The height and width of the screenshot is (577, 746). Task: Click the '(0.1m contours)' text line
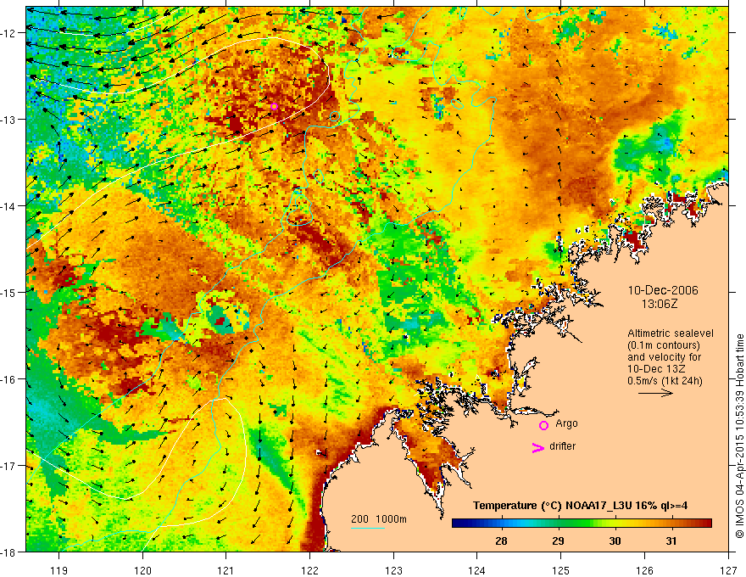pos(664,345)
